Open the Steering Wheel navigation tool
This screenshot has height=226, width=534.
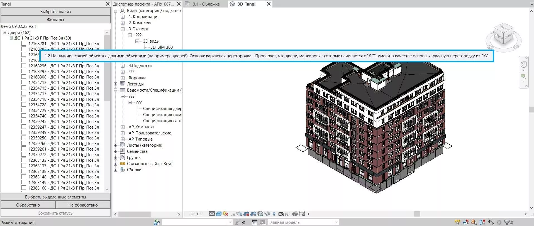click(x=523, y=65)
